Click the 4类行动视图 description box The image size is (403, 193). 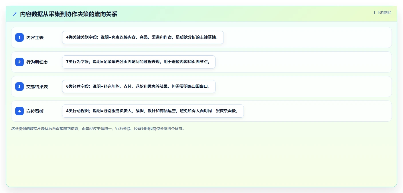tap(153, 111)
